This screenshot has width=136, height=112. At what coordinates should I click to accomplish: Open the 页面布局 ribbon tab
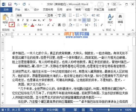tap(48, 9)
